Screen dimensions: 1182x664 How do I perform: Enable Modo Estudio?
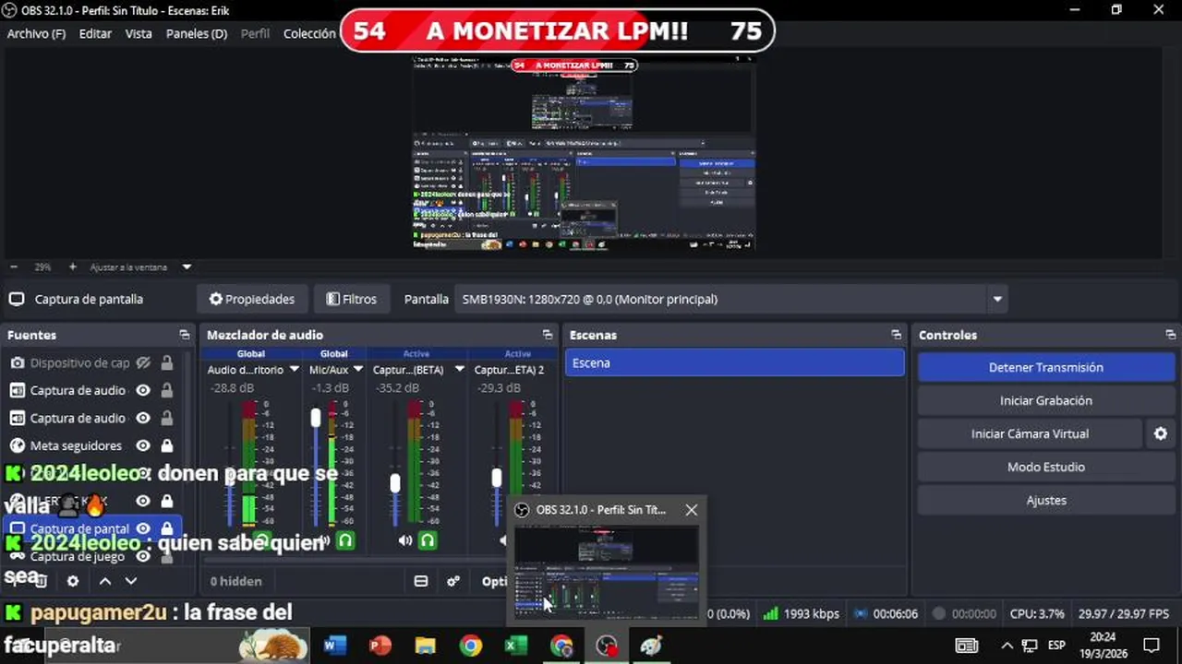[1045, 467]
